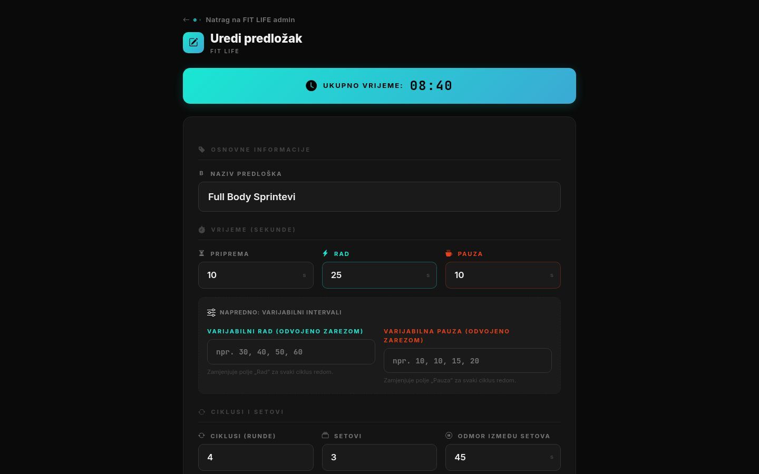Click the pencil edit icon beside 'Uredi predložak'
The width and height of the screenshot is (759, 474).
coord(193,42)
